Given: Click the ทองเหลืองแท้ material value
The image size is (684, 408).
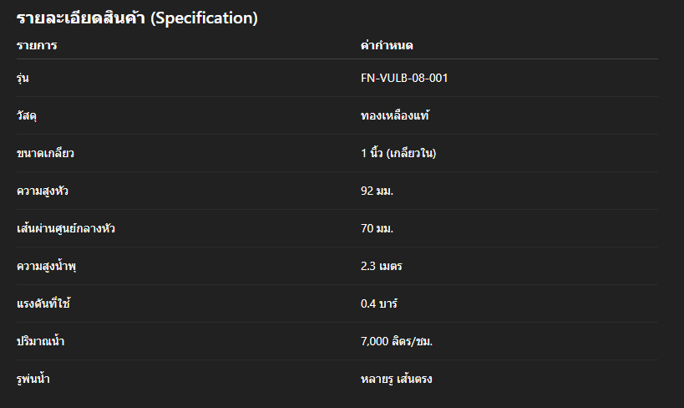Looking at the screenshot, I should click(x=395, y=115).
